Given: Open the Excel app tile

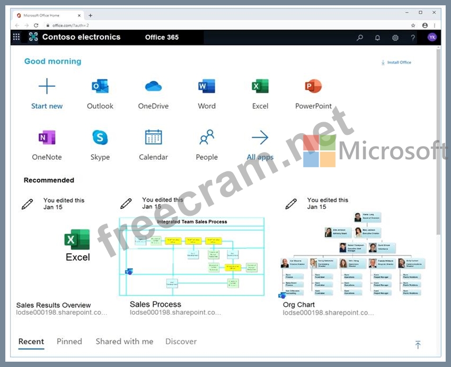Looking at the screenshot, I should (260, 86).
